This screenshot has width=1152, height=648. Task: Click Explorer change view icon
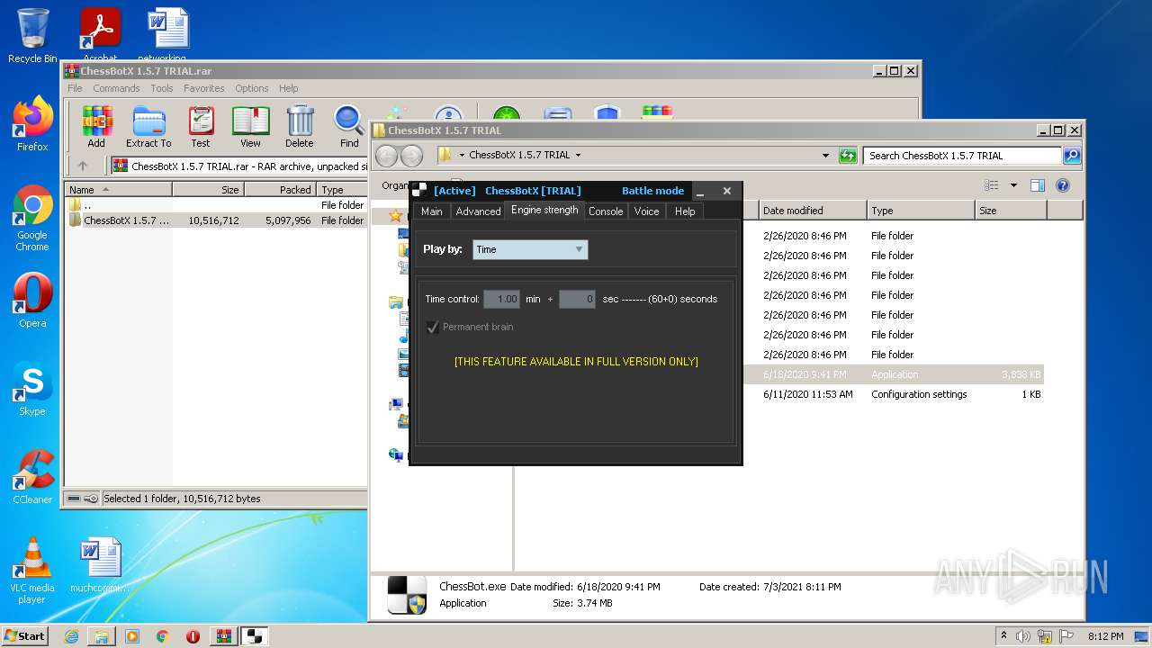992,185
